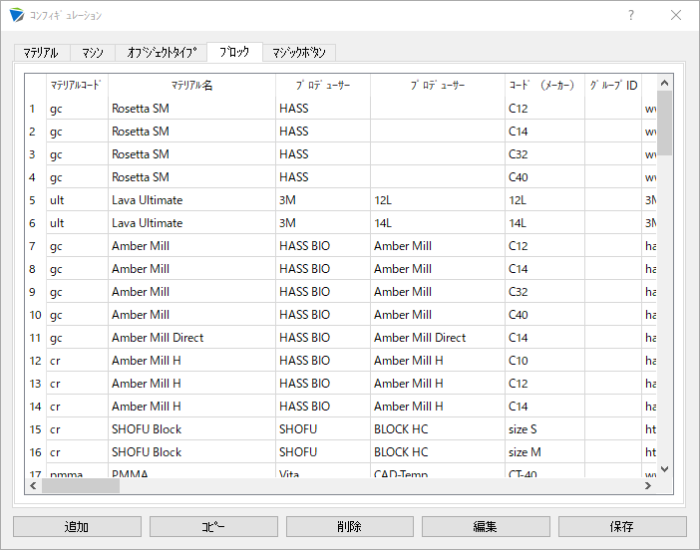The image size is (700, 550).
Task: Click ult material code in row 5
Action: (77, 200)
